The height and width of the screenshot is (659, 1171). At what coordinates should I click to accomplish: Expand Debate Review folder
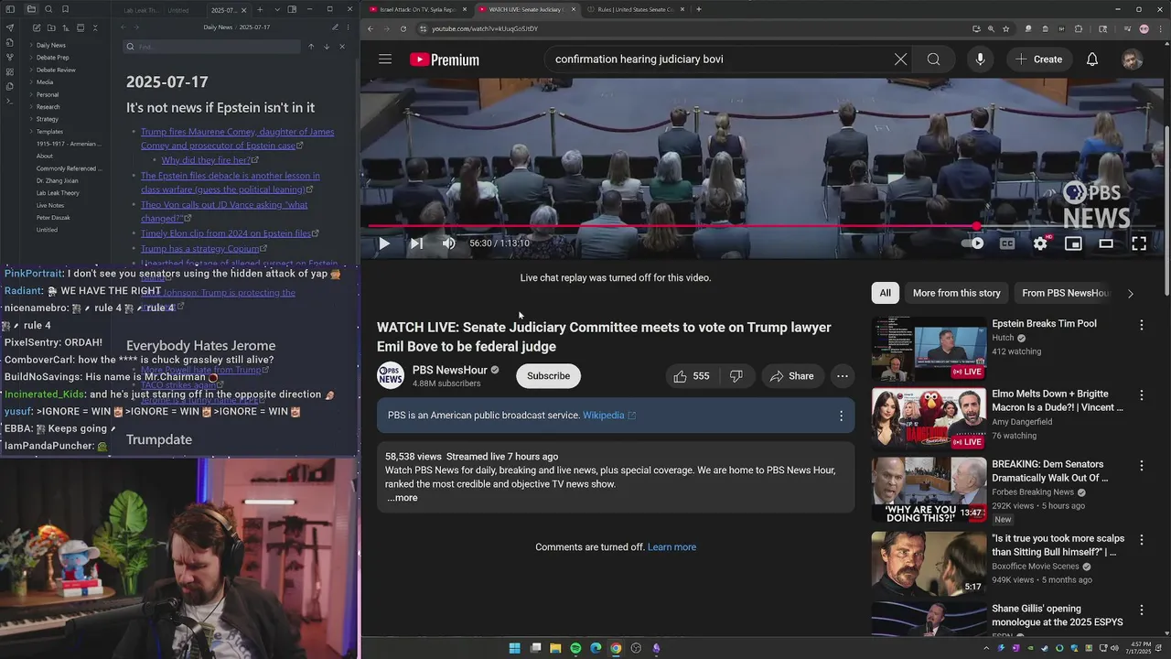[x=31, y=70]
